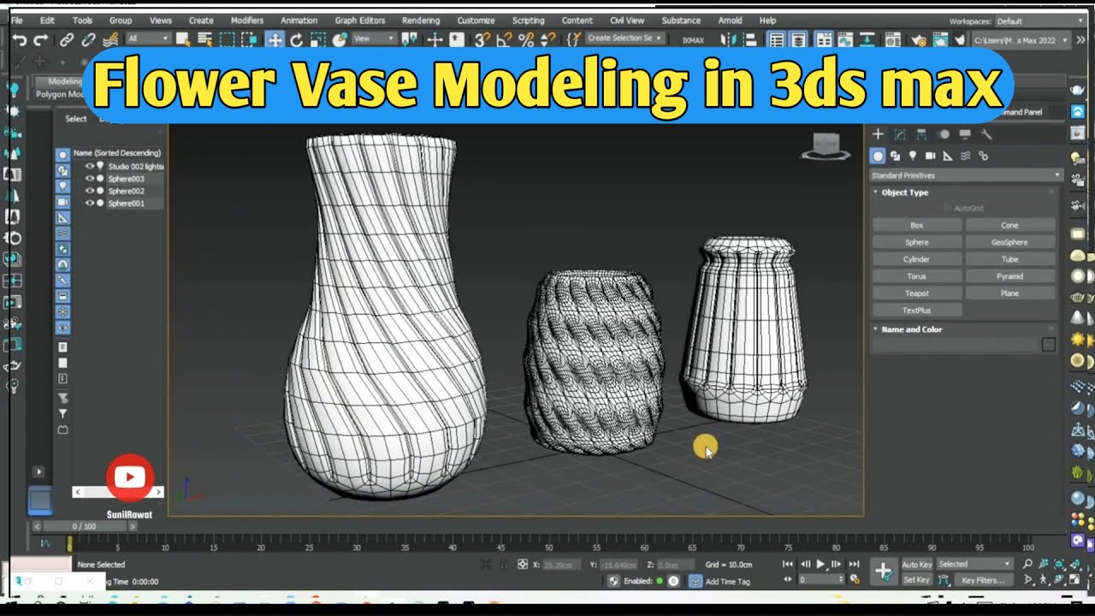Toggle visibility eye of Sphere001
This screenshot has height=616, width=1095.
click(89, 203)
